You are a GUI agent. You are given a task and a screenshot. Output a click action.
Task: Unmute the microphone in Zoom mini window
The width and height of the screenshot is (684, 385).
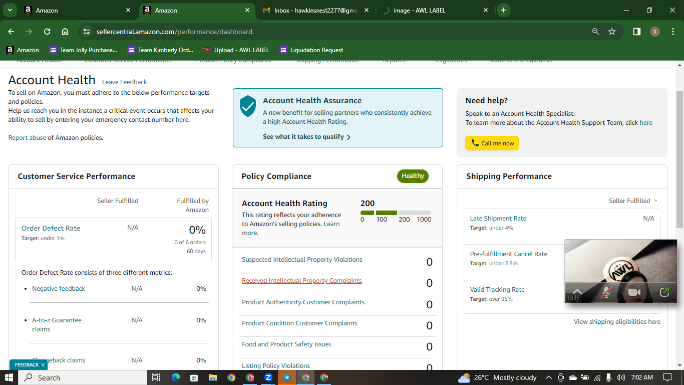tap(606, 292)
